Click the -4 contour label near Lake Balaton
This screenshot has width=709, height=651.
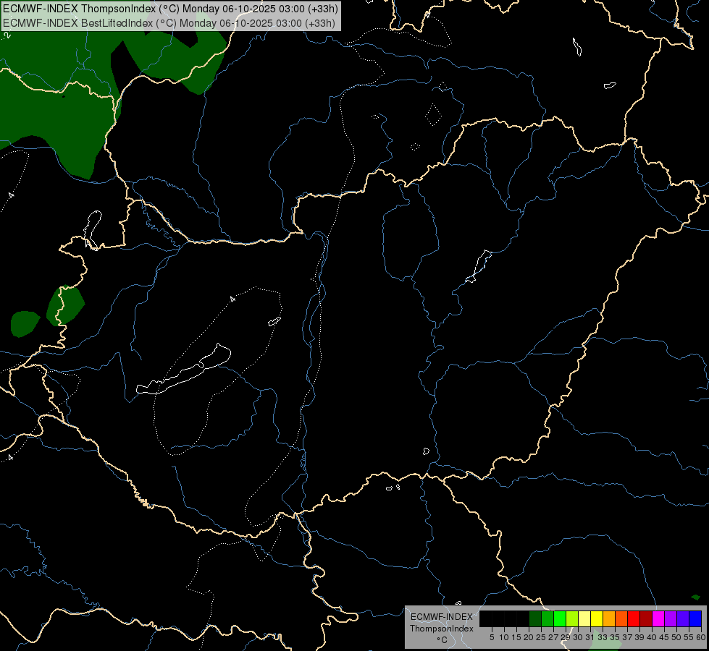(232, 299)
